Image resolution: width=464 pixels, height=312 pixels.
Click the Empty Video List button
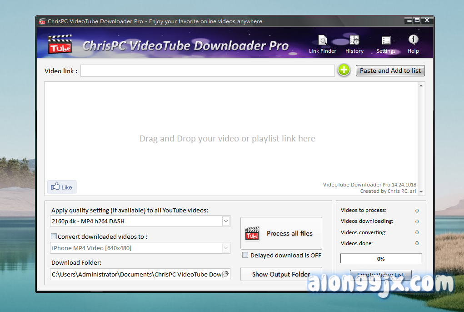pyautogui.click(x=380, y=275)
